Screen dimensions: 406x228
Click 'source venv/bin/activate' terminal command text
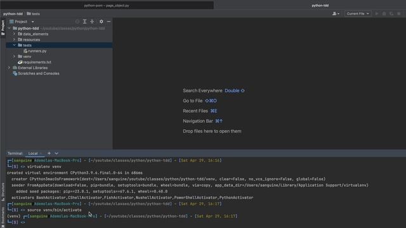[55, 210]
